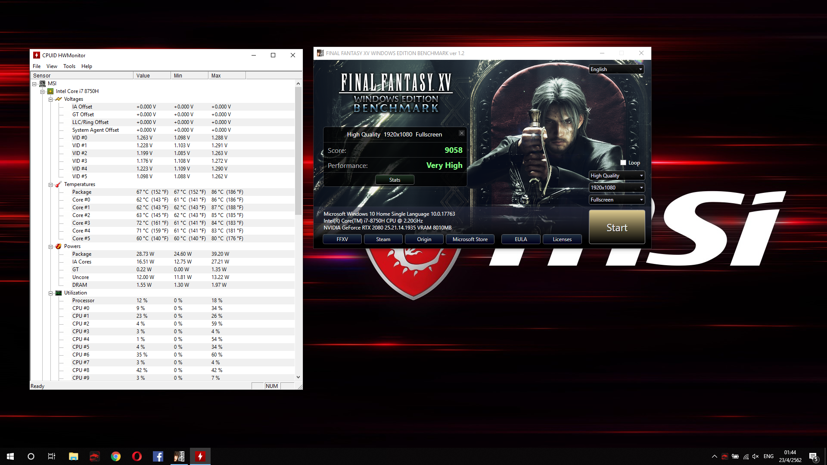Image resolution: width=827 pixels, height=465 pixels.
Task: Open Task View on the taskbar
Action: point(52,456)
